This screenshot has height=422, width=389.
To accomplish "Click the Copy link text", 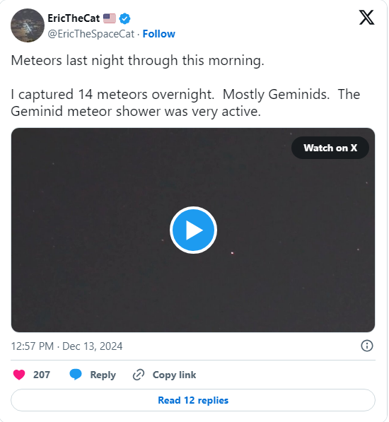I will (175, 375).
